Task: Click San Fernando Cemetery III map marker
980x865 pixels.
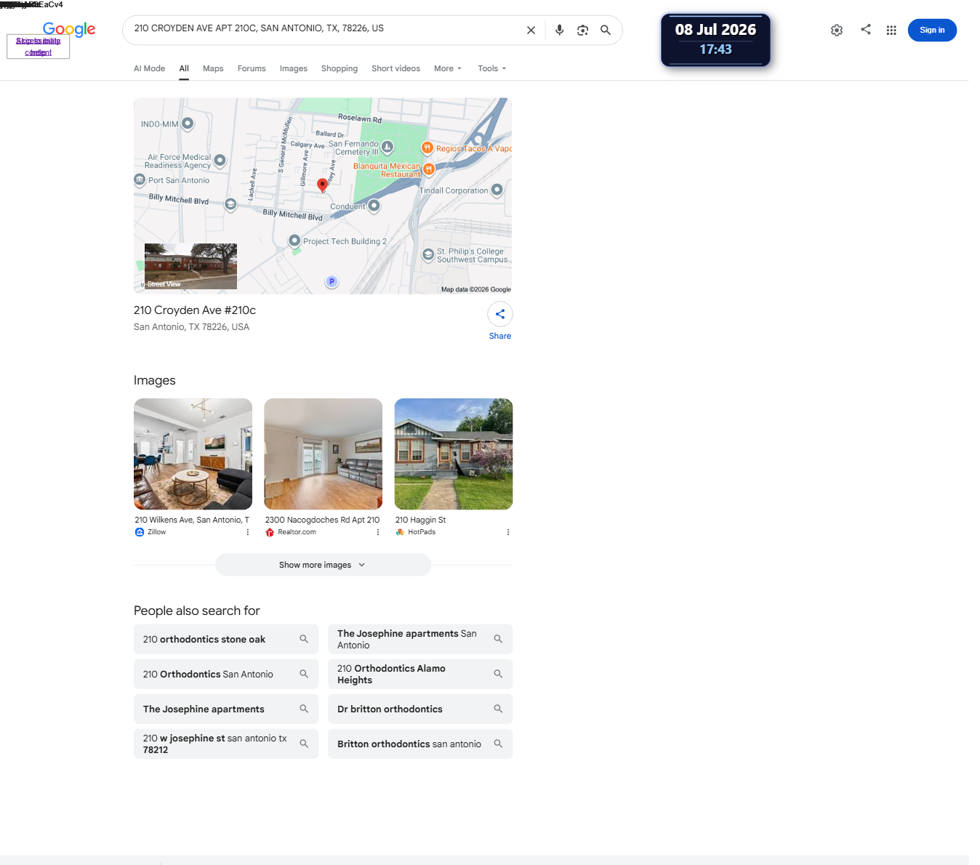Action: (387, 148)
